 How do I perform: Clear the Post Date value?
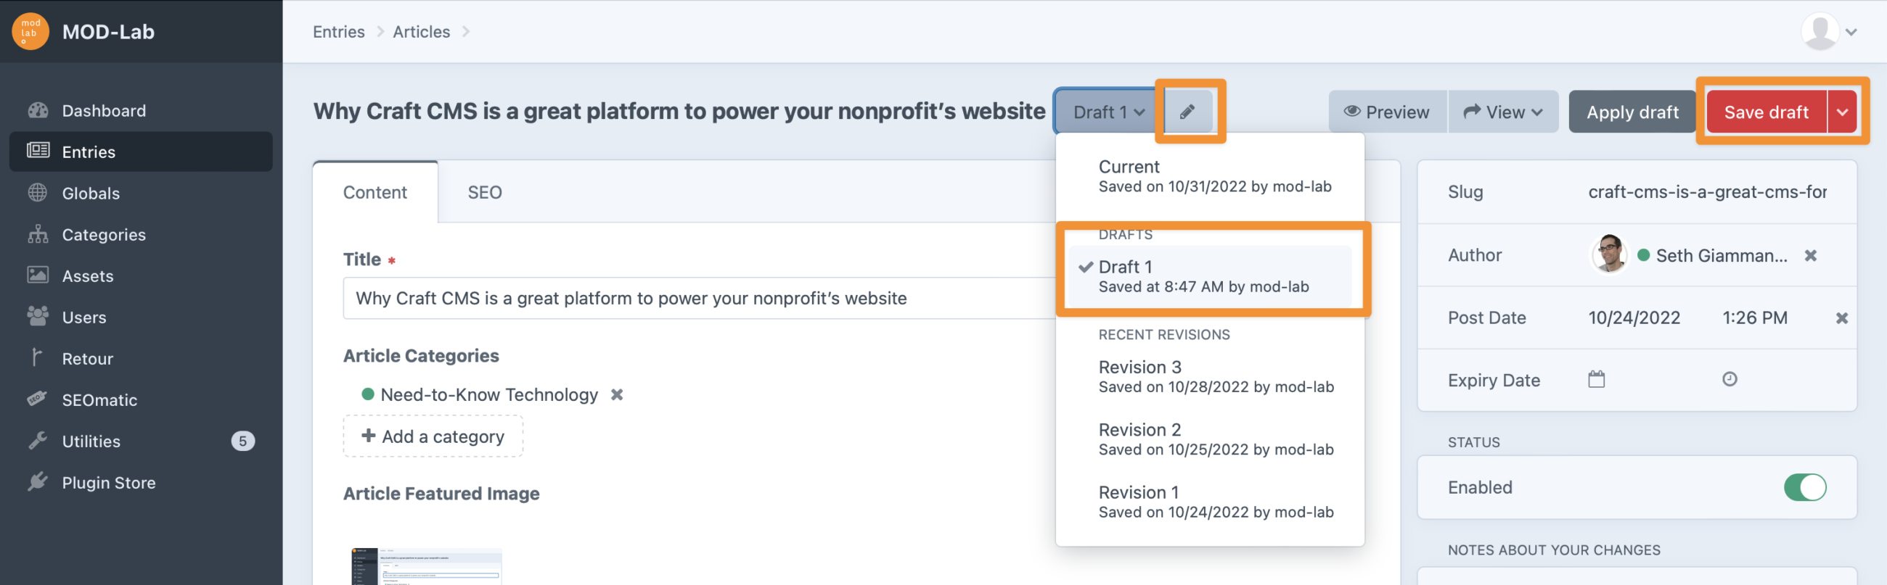click(1841, 318)
